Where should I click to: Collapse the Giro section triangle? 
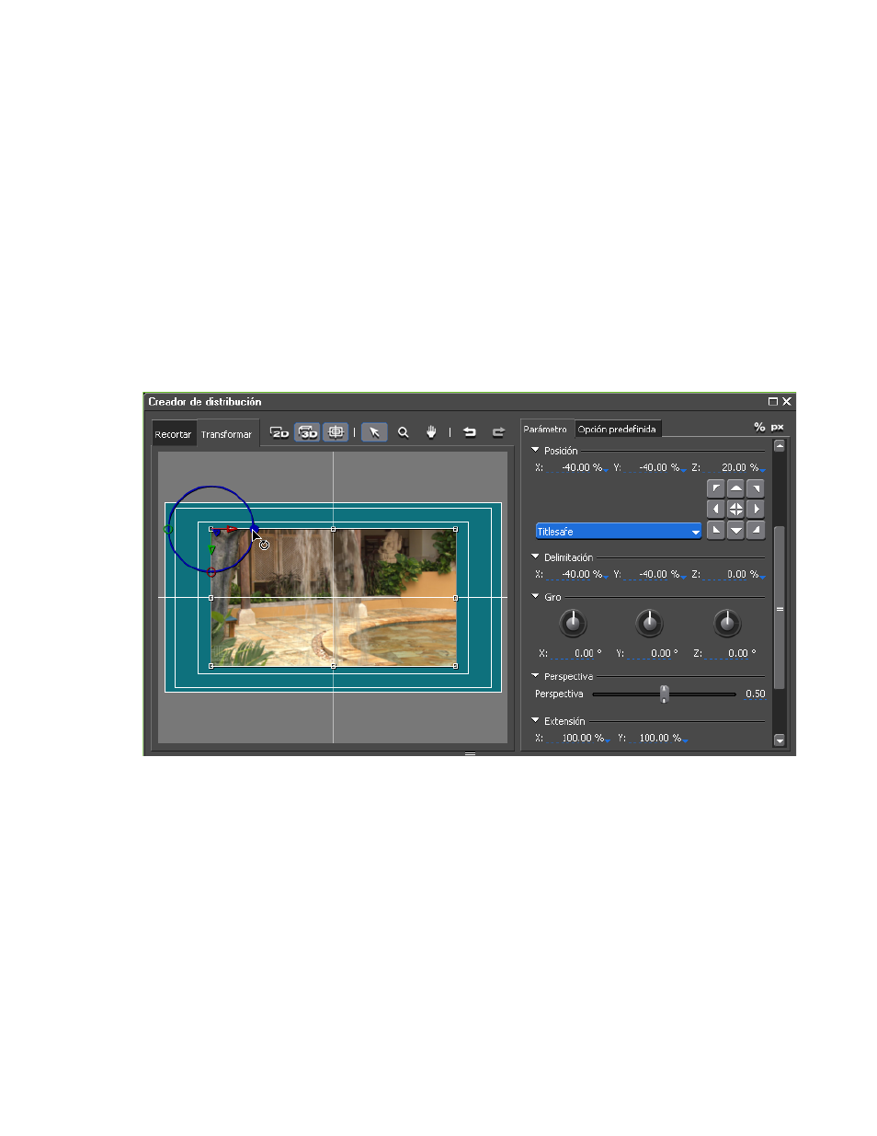(535, 596)
